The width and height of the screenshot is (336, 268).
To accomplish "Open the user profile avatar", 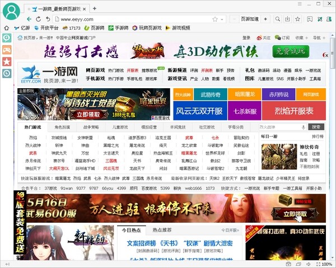I will (x=11, y=11).
